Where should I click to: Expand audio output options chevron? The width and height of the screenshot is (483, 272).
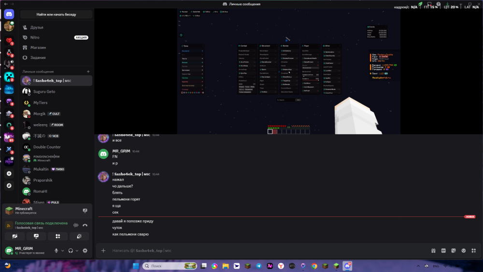77,251
